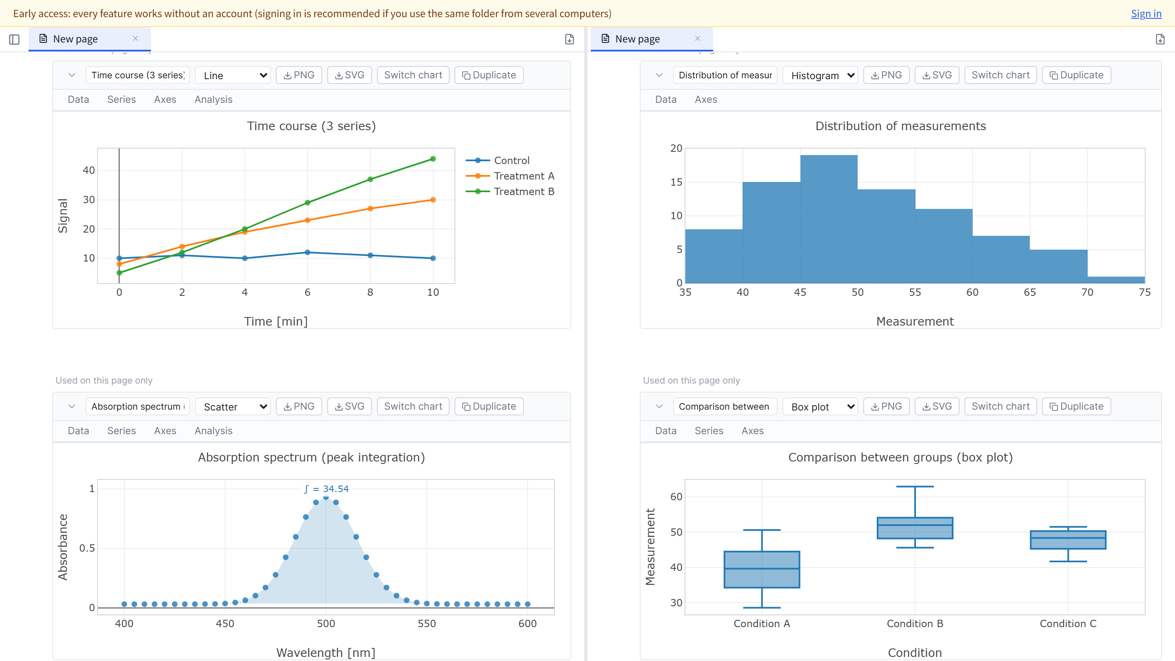Open Series tab of Time course chart
Viewport: 1175px width, 661px height.
point(121,100)
